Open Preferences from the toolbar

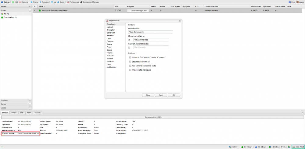[73, 2]
